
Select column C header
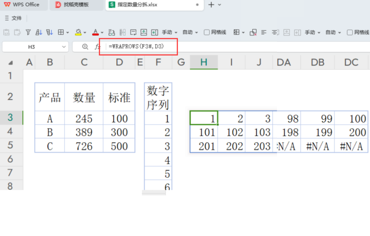[x=84, y=62]
